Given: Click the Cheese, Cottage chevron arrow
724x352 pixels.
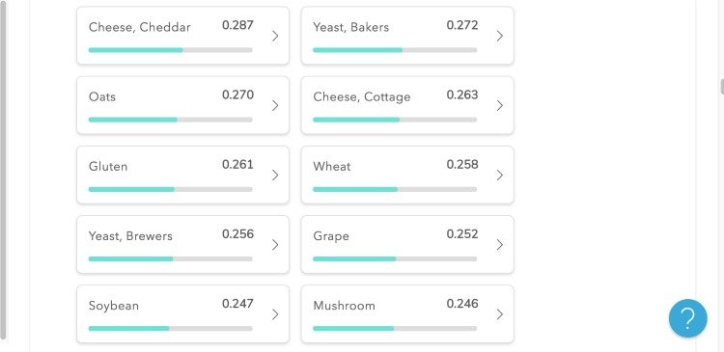Looking at the screenshot, I should 500,106.
